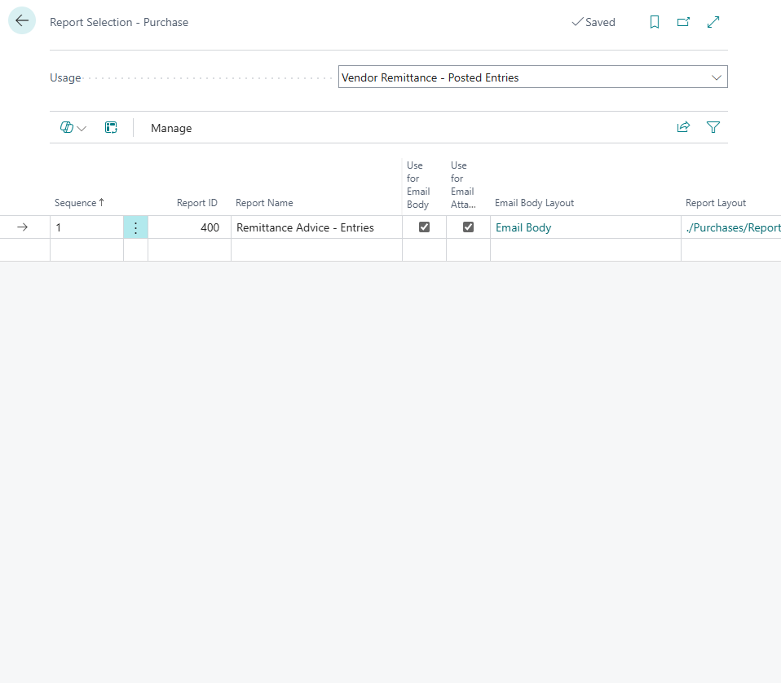Toggle focus mode for the list
The image size is (781, 683).
(x=112, y=127)
